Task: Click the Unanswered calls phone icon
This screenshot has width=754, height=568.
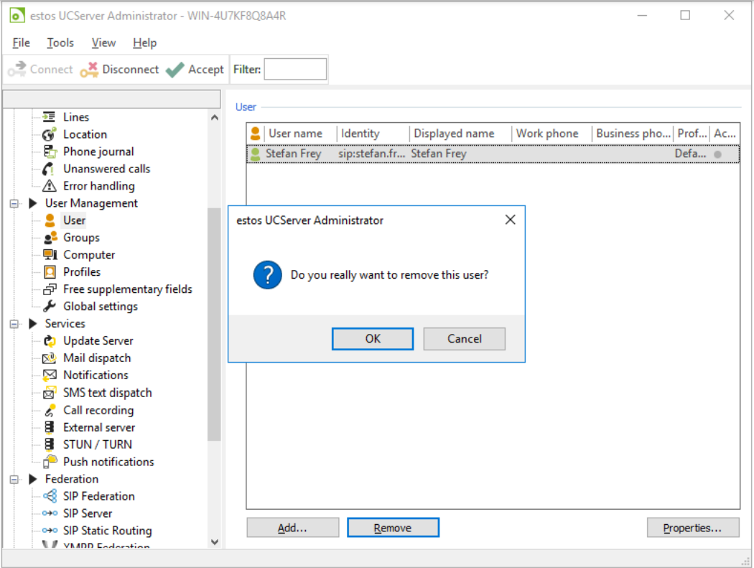Action: 50,169
